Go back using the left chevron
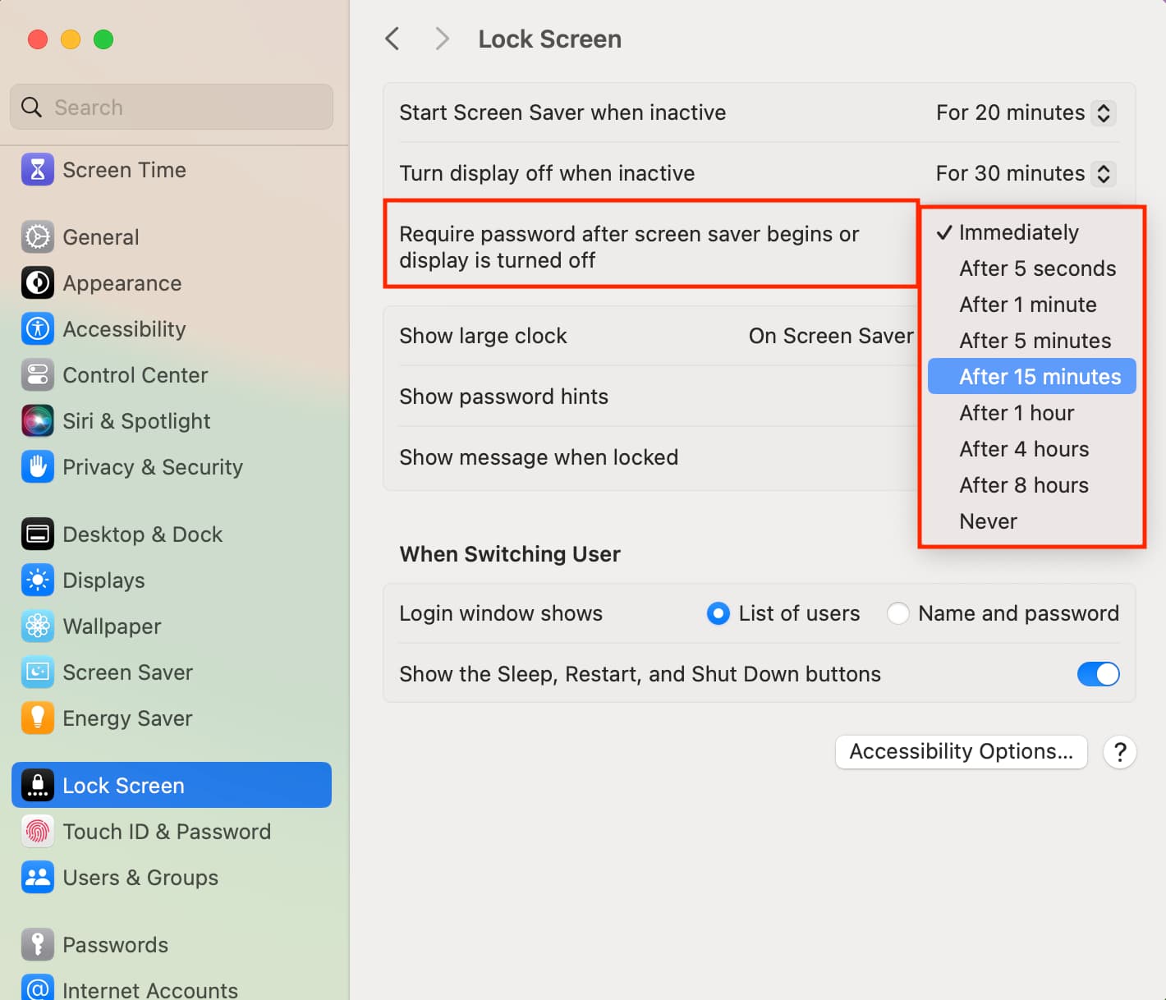1166x1000 pixels. tap(392, 39)
